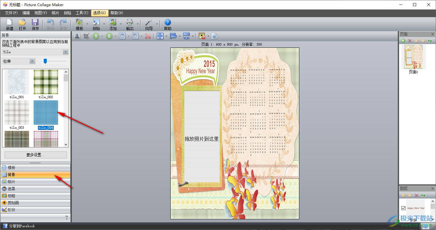Open a file with 打开

[x=22, y=24]
